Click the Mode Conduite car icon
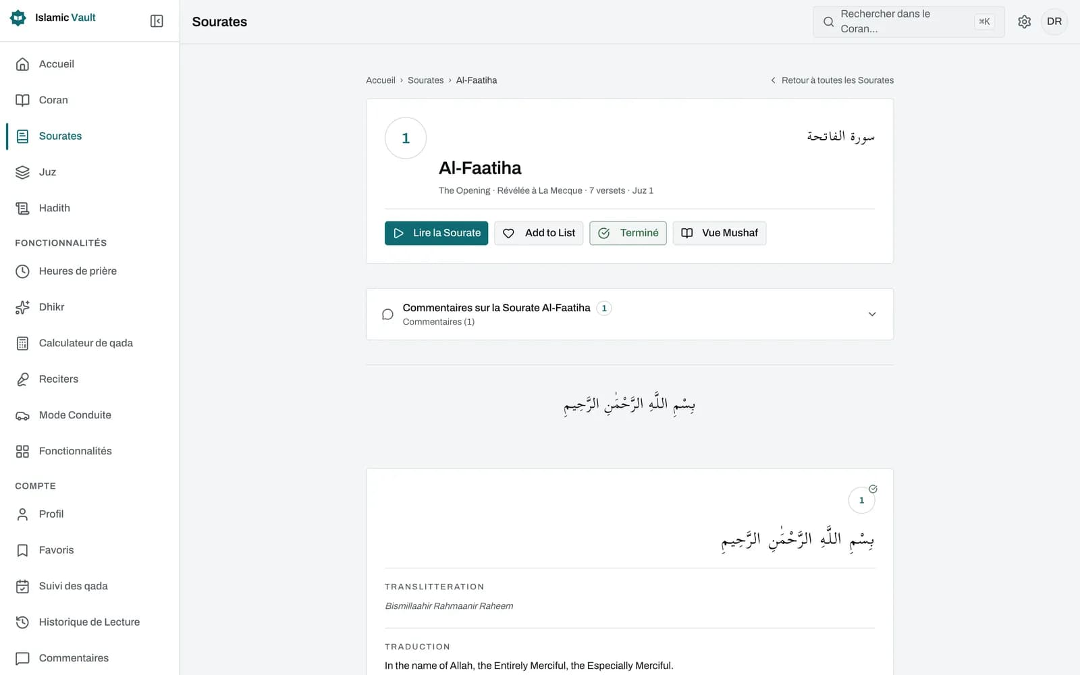 click(22, 415)
